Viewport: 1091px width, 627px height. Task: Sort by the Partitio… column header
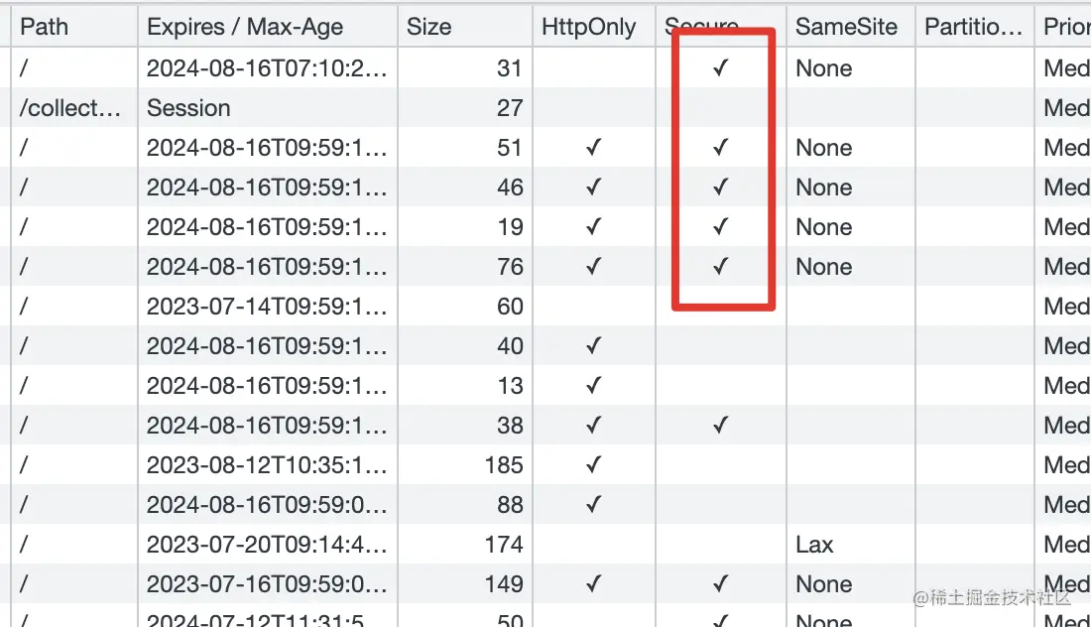point(974,27)
